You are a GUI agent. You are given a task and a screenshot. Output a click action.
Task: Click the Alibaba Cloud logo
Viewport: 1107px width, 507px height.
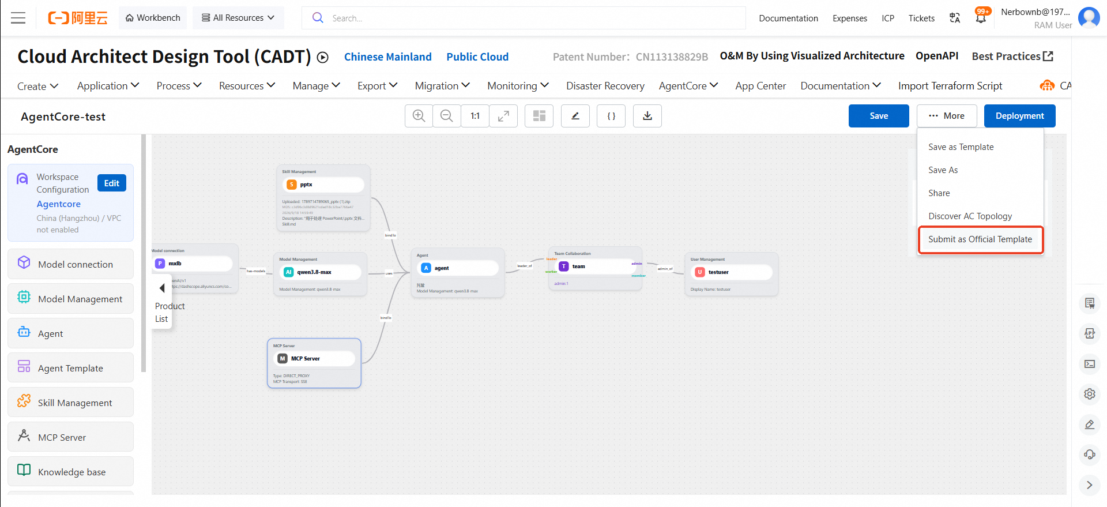coord(78,18)
